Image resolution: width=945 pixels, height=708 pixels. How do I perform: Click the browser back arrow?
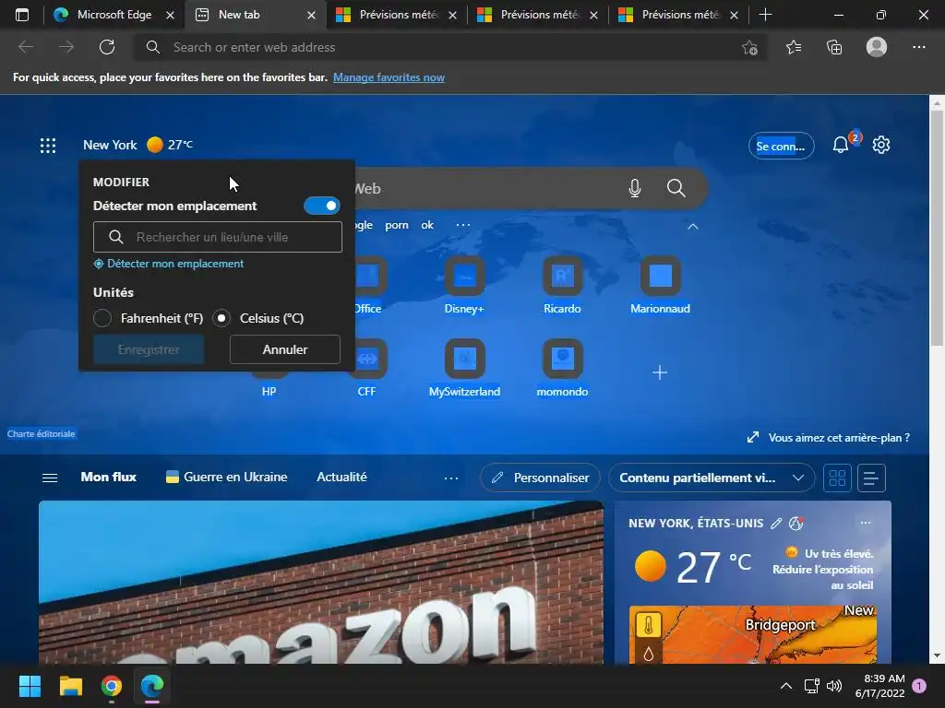tap(25, 47)
